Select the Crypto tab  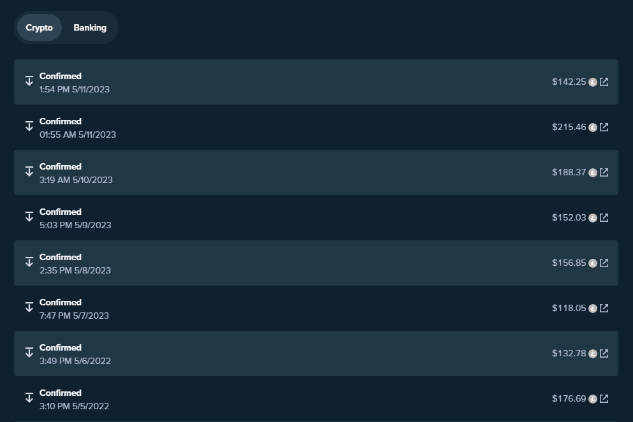(40, 27)
